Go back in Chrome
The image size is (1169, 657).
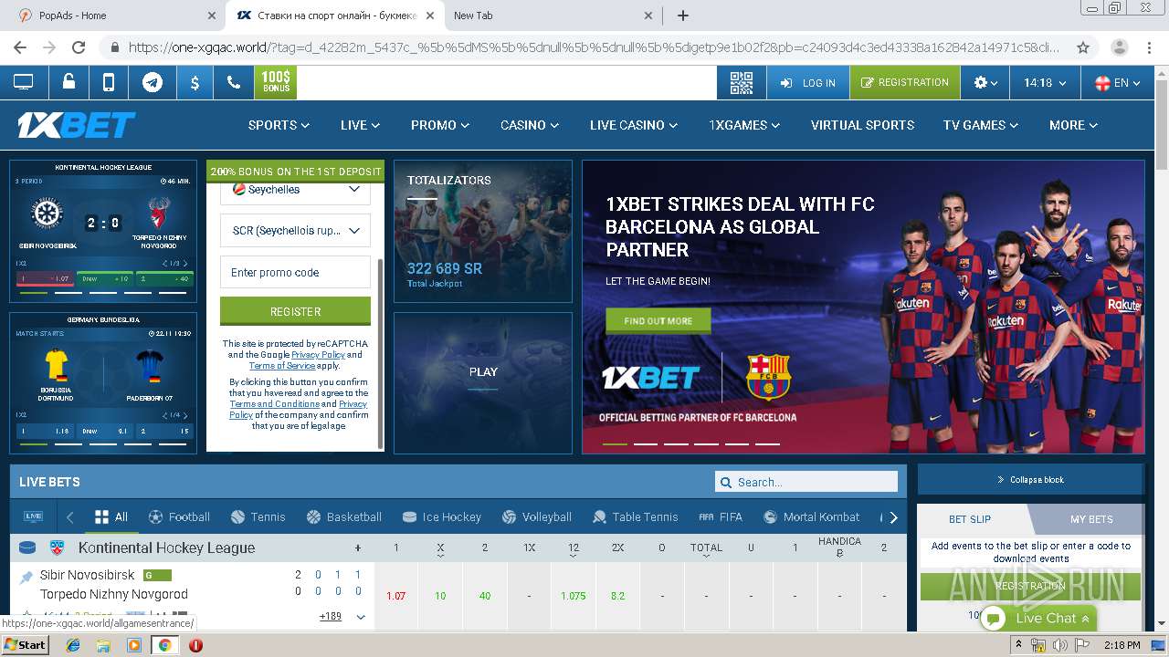point(20,47)
